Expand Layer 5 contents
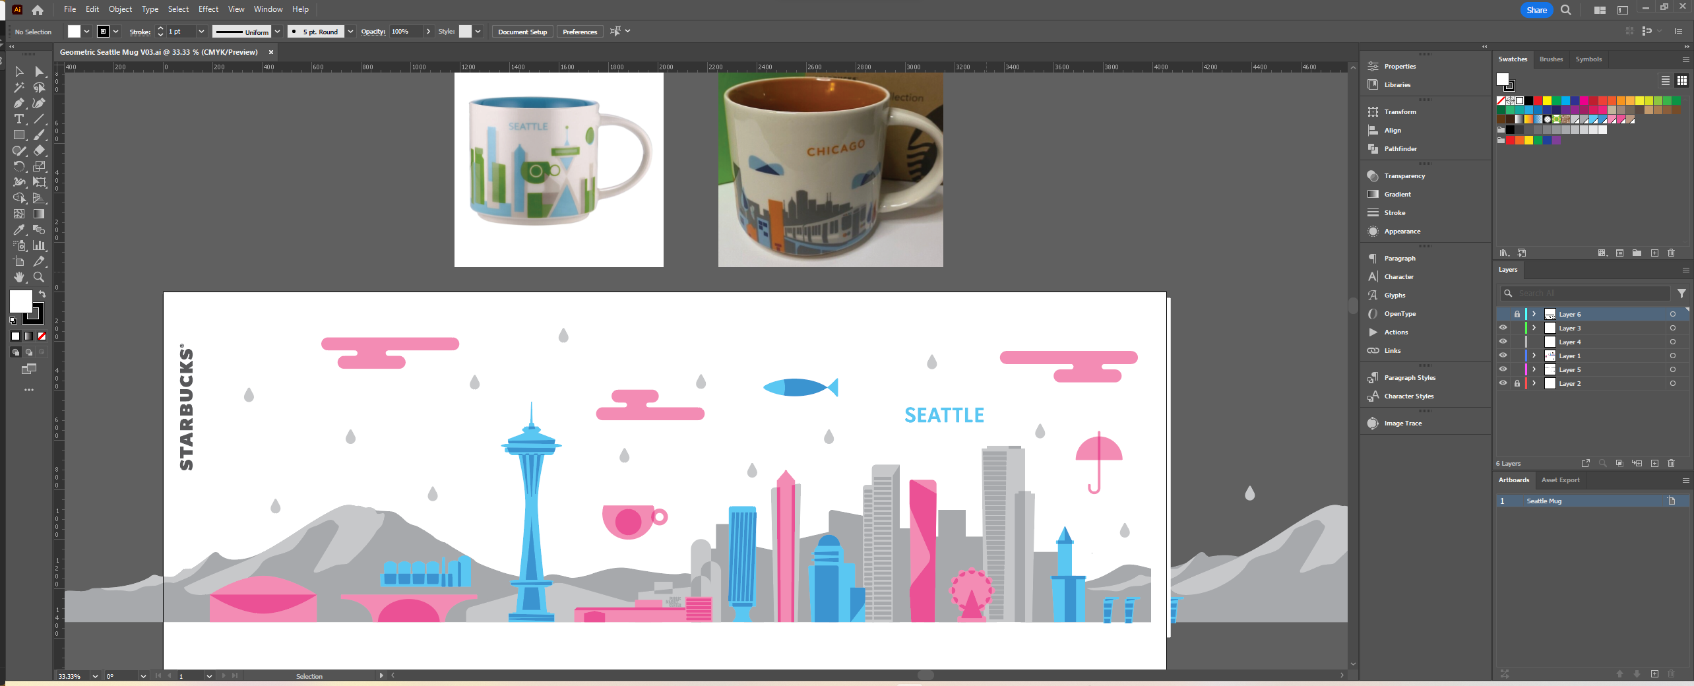This screenshot has width=1694, height=686. (x=1534, y=369)
